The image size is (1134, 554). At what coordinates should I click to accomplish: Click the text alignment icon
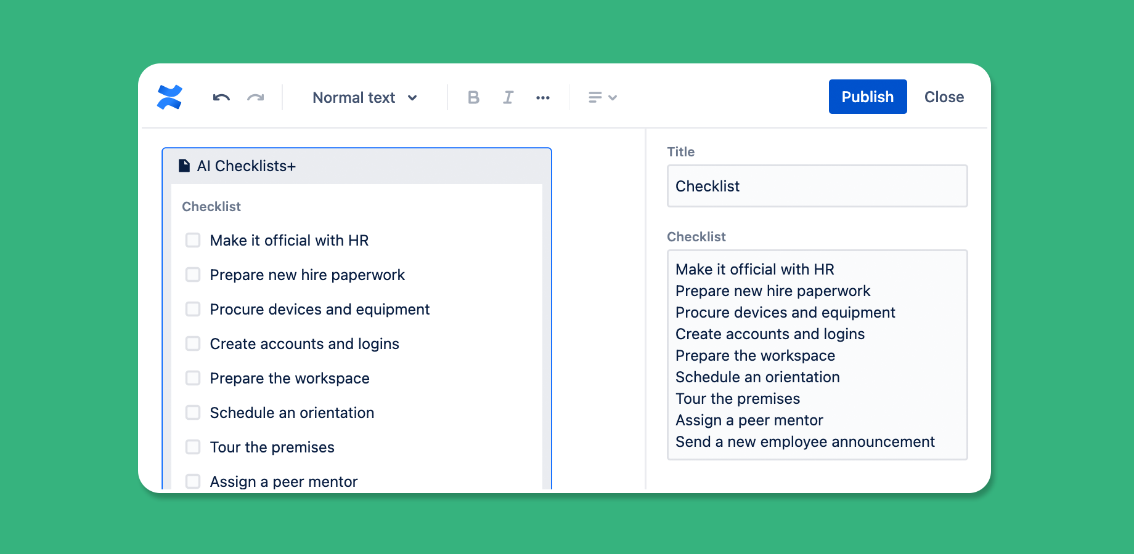(x=595, y=97)
